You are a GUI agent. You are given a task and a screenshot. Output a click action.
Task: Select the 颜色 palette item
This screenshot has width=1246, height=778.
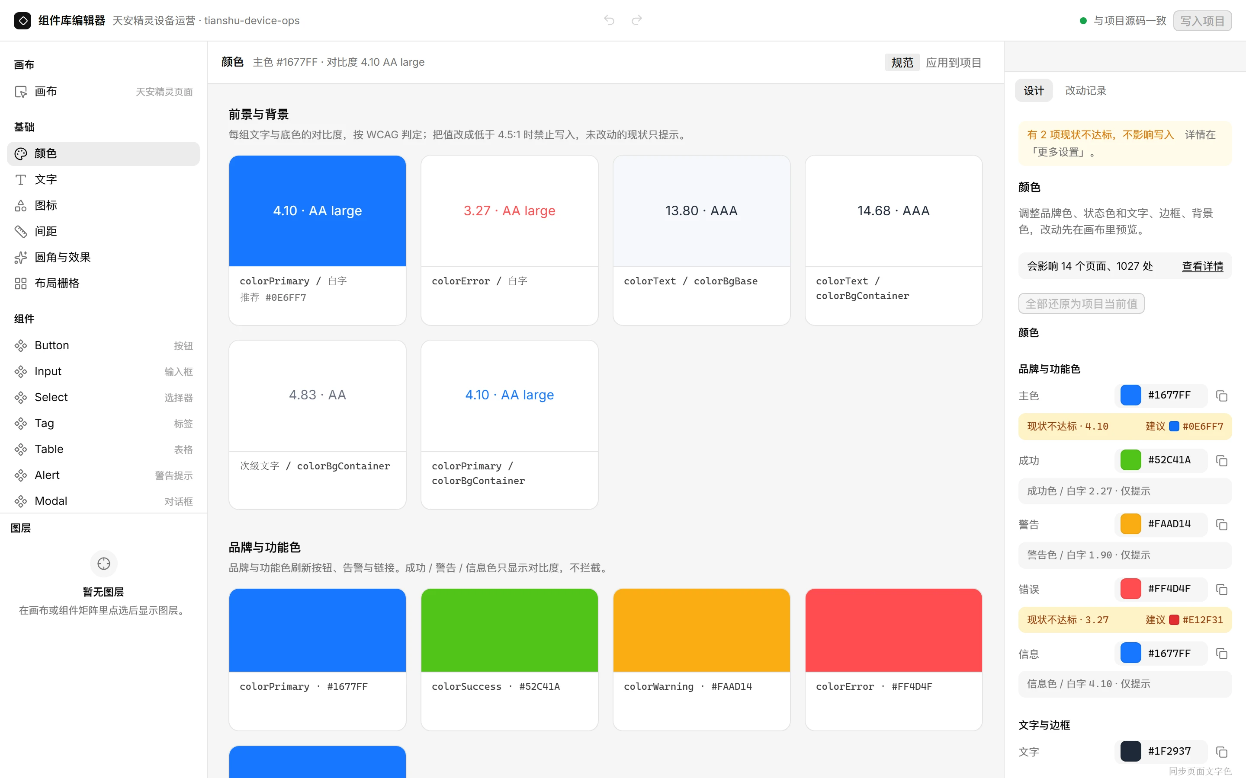[103, 154]
